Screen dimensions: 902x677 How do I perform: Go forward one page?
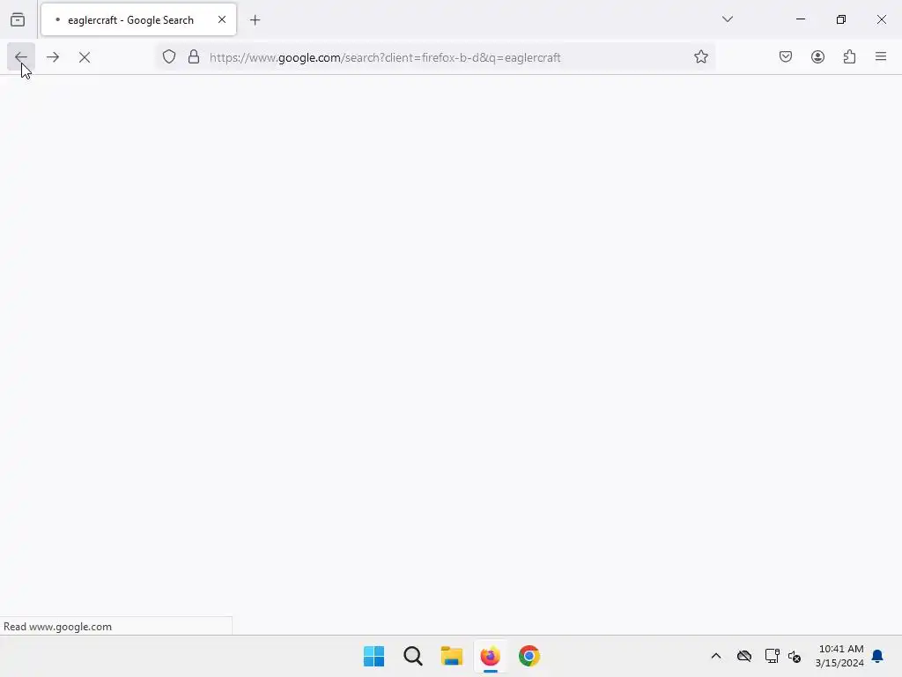tap(53, 57)
